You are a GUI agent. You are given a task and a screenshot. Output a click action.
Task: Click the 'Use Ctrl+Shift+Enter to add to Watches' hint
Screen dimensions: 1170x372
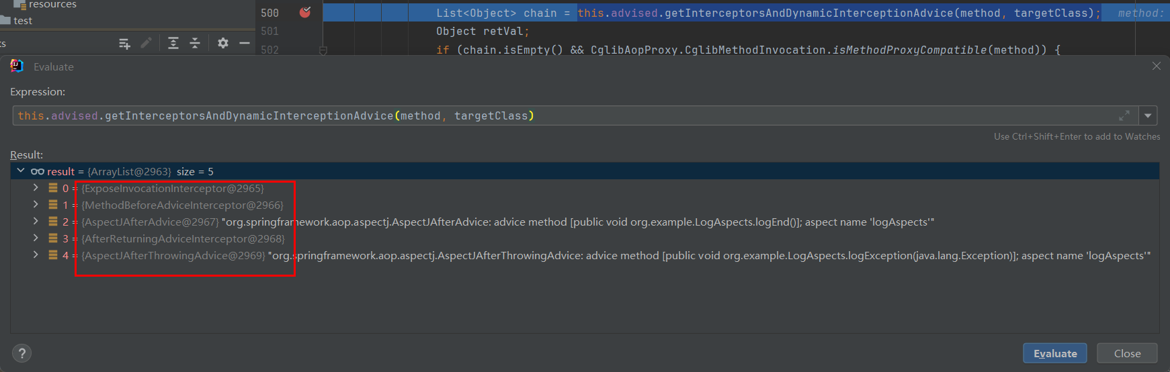1077,136
